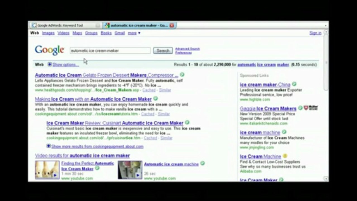Click the scrollbar up arrow
This screenshot has height=201, width=357.
326,32
